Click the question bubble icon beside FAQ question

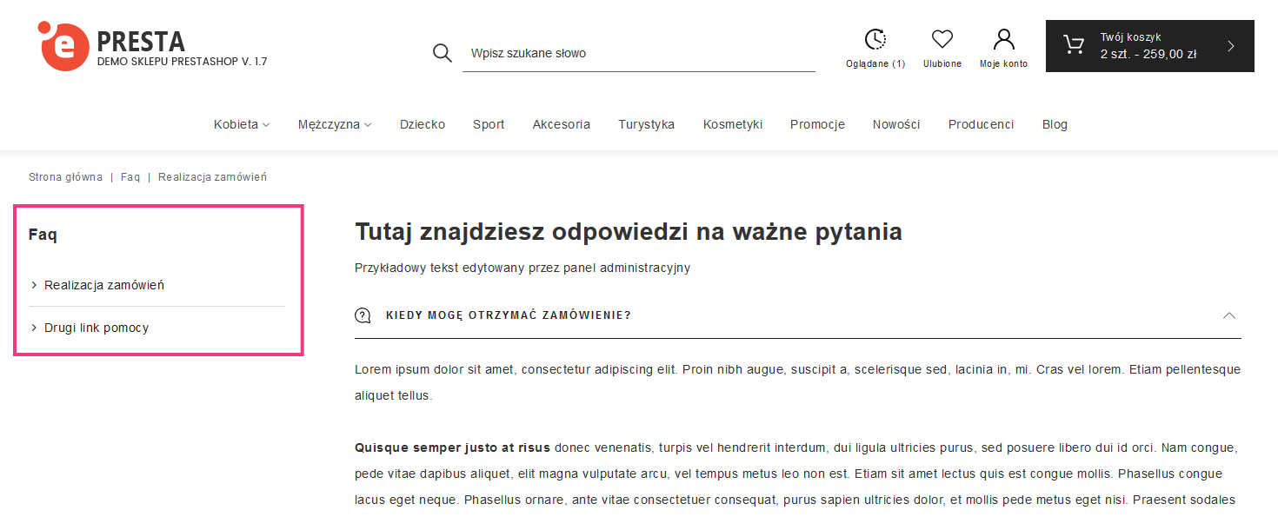point(363,315)
